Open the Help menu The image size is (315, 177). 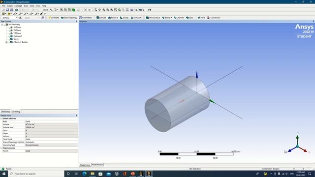coord(44,6)
